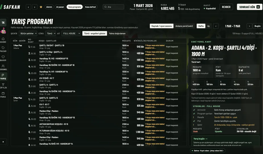
Task: Click Sahne · Kayıt odası jokey odası link
Action: tap(208, 151)
